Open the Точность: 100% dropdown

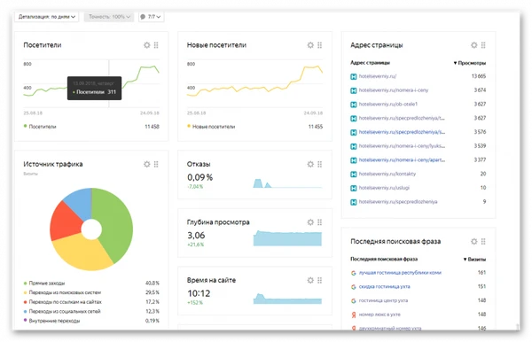(109, 17)
